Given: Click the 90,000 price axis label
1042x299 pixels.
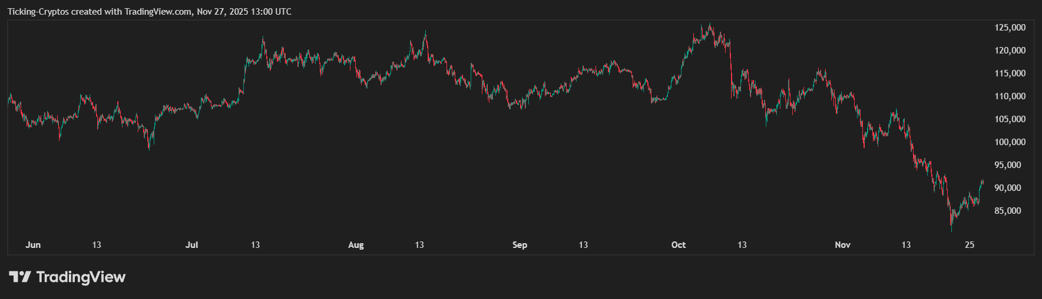Looking at the screenshot, I should (x=1007, y=188).
